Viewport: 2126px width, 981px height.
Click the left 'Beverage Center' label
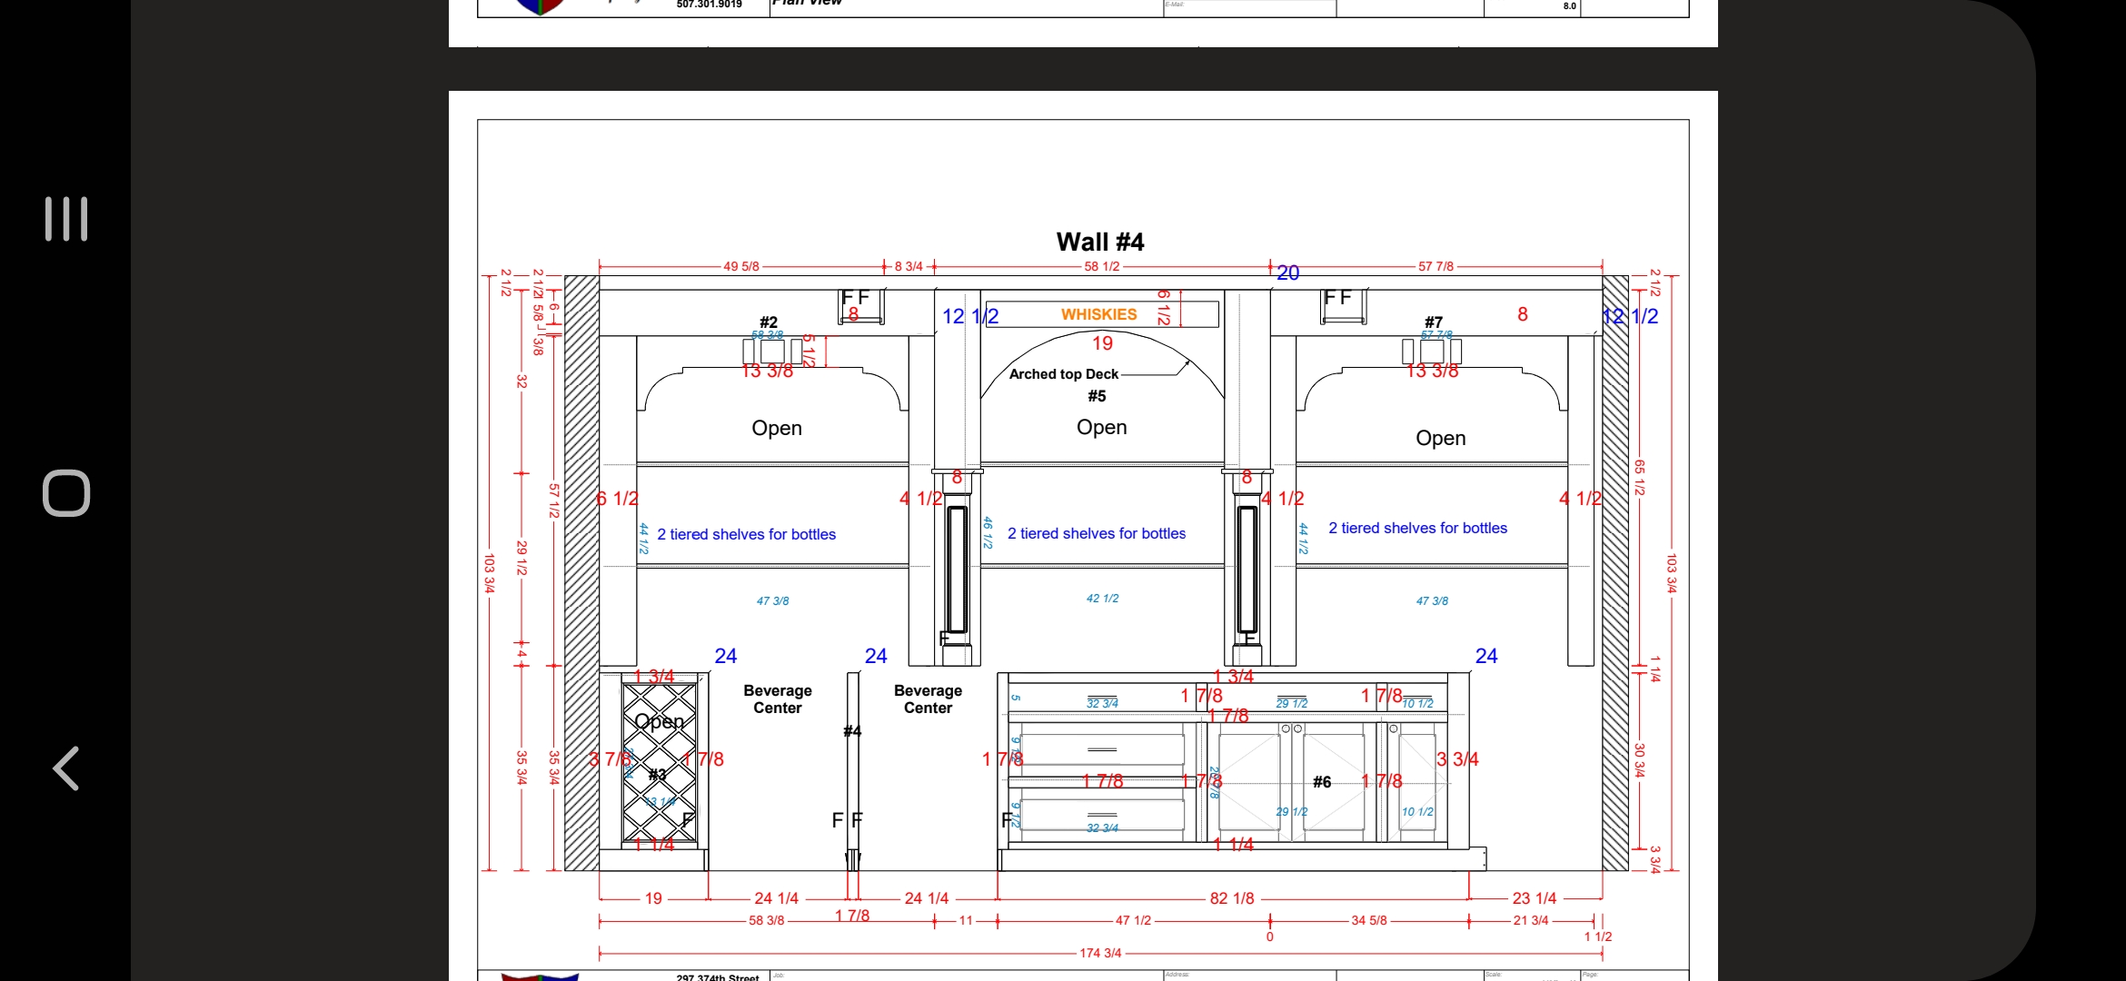(778, 699)
